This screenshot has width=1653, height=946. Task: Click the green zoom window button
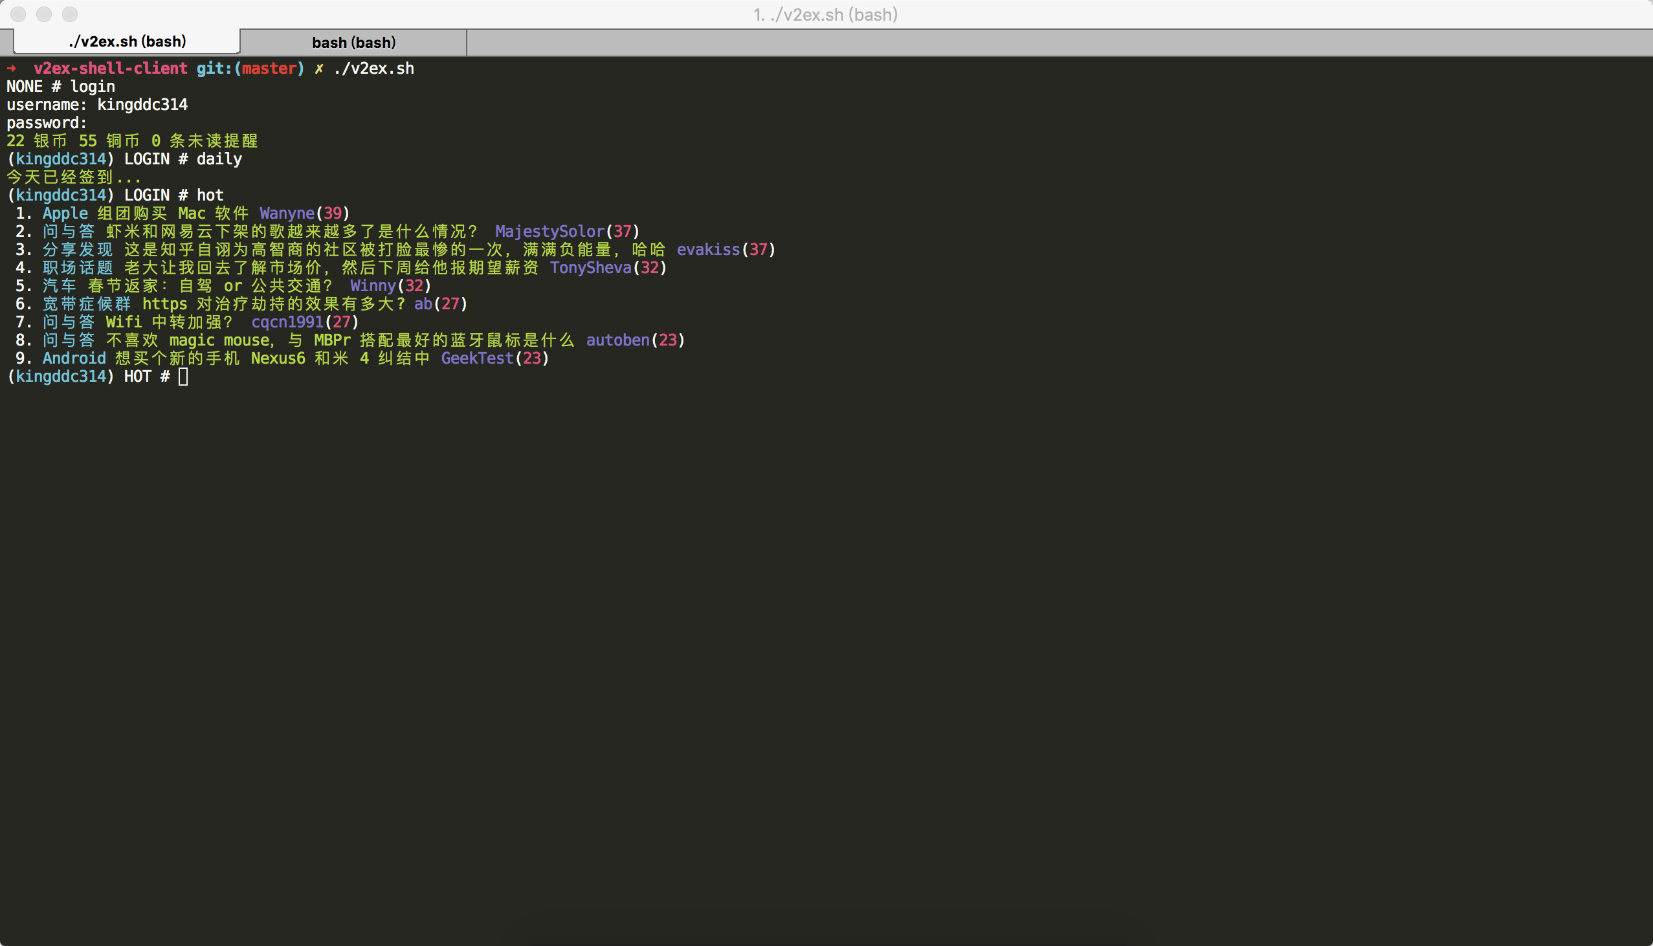pyautogui.click(x=70, y=14)
